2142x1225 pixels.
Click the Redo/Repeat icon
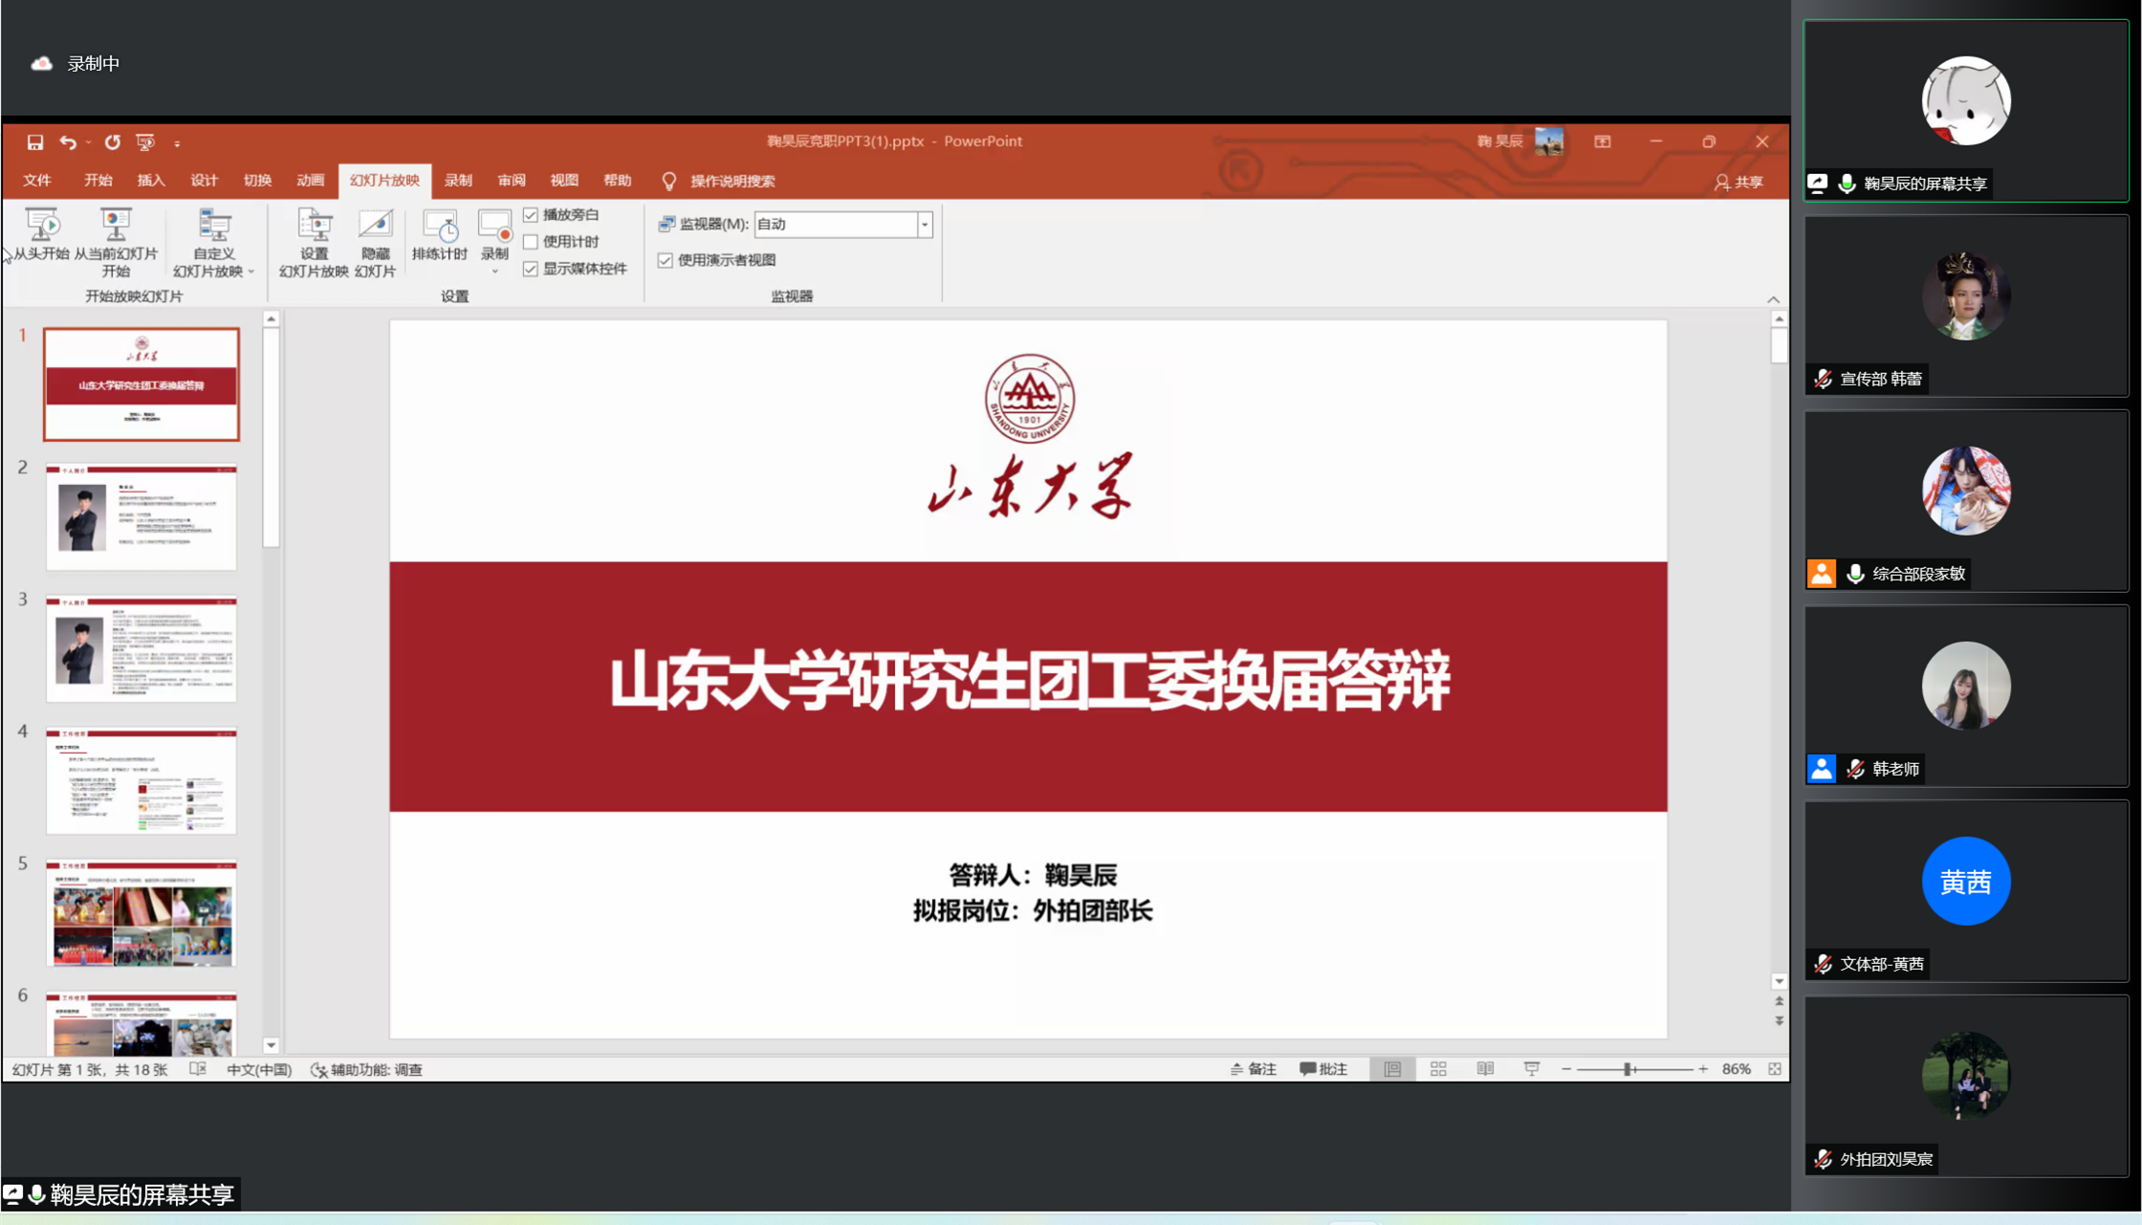(113, 142)
